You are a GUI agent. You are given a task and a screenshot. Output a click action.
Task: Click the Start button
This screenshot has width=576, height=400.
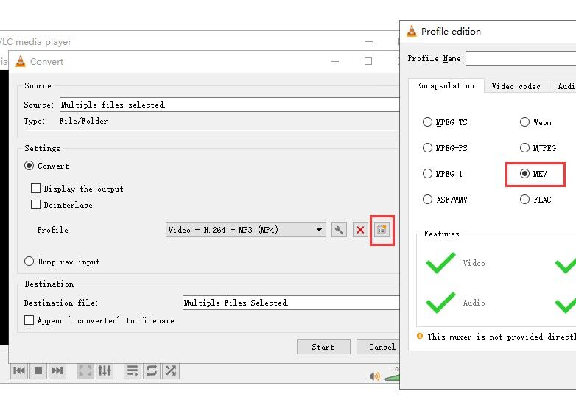point(323,347)
